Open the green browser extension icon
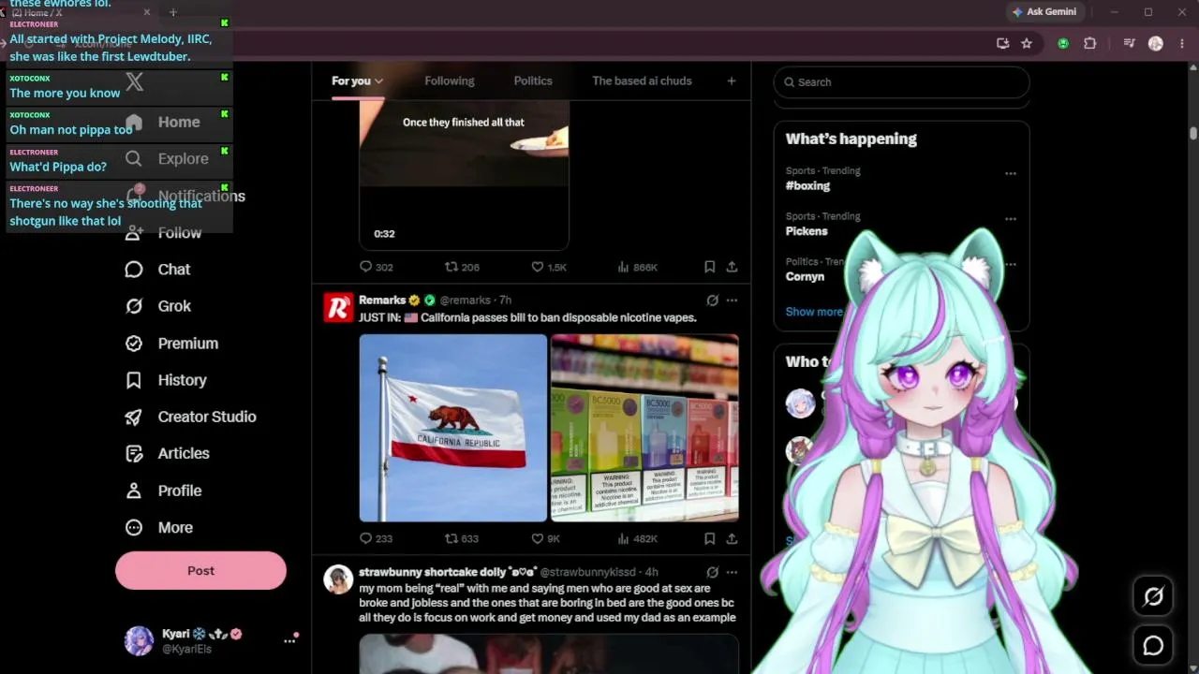 pyautogui.click(x=1063, y=43)
